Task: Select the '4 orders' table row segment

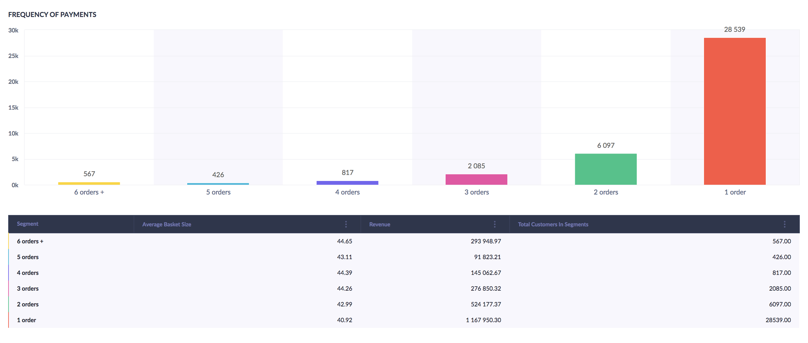Action: (28, 273)
